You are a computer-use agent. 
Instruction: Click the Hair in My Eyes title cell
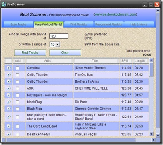[96, 126]
